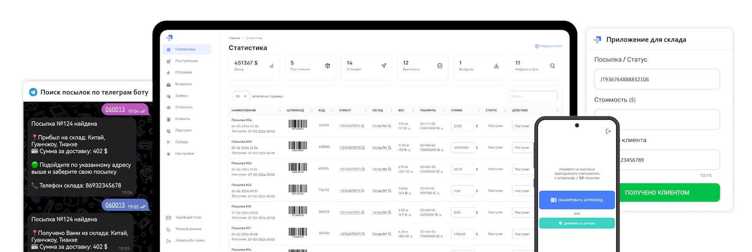Click the Посылка / Статус tracking number field
This screenshot has width=752, height=252.
(657, 79)
